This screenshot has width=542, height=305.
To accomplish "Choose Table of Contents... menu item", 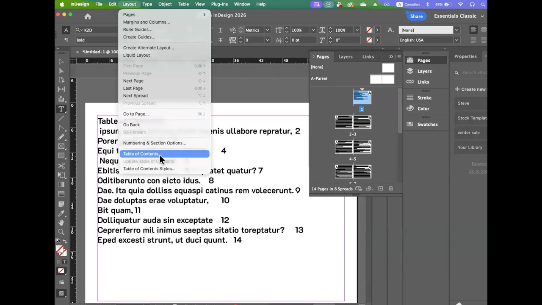I will pos(164,154).
